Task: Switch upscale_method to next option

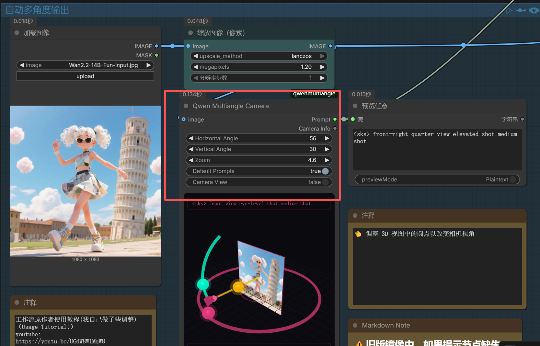Action: pyautogui.click(x=322, y=56)
